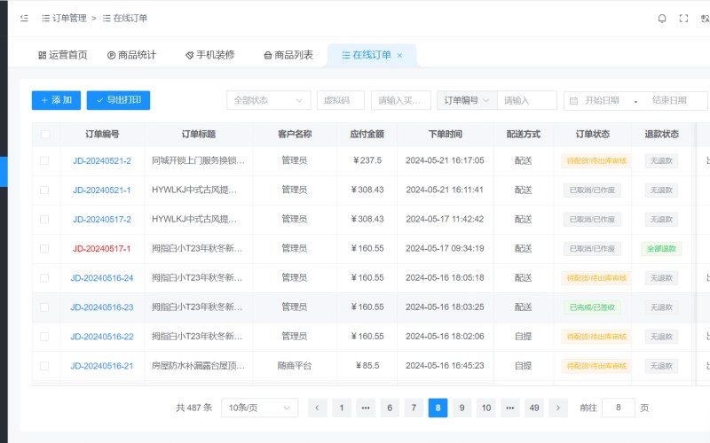Image resolution: width=710 pixels, height=443 pixels.
Task: Go to page 1
Action: pyautogui.click(x=342, y=408)
